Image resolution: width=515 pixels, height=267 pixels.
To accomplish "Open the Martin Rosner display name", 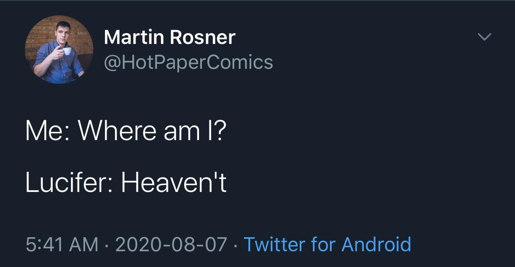I will [x=169, y=37].
